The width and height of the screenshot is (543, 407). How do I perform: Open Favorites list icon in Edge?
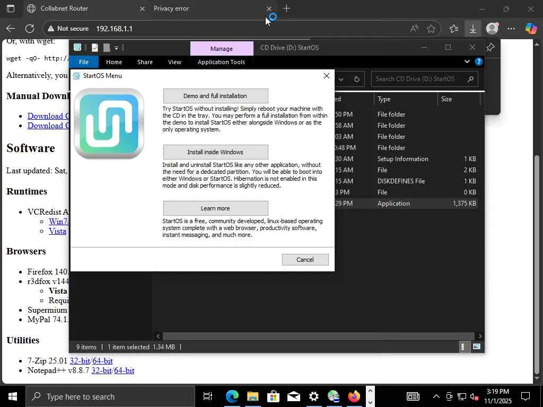coord(454,29)
